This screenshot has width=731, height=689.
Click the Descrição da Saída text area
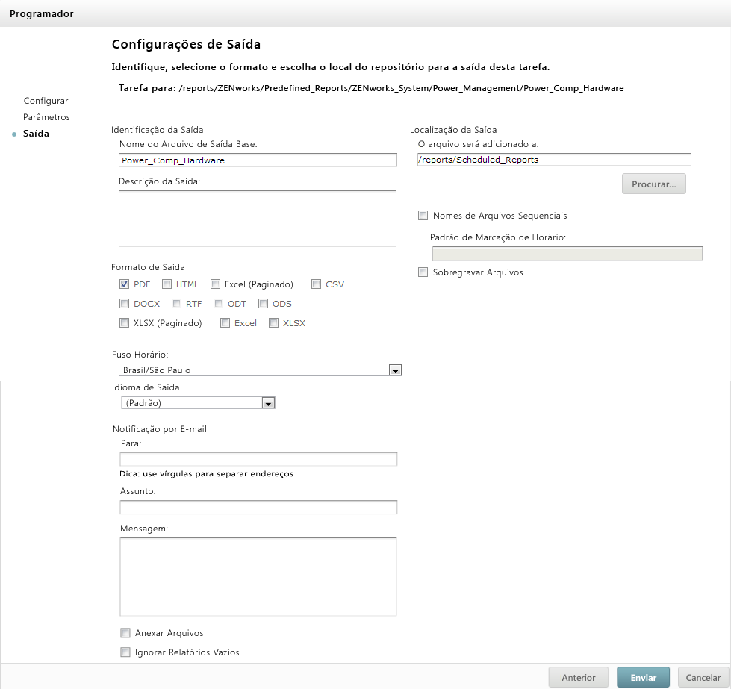257,218
